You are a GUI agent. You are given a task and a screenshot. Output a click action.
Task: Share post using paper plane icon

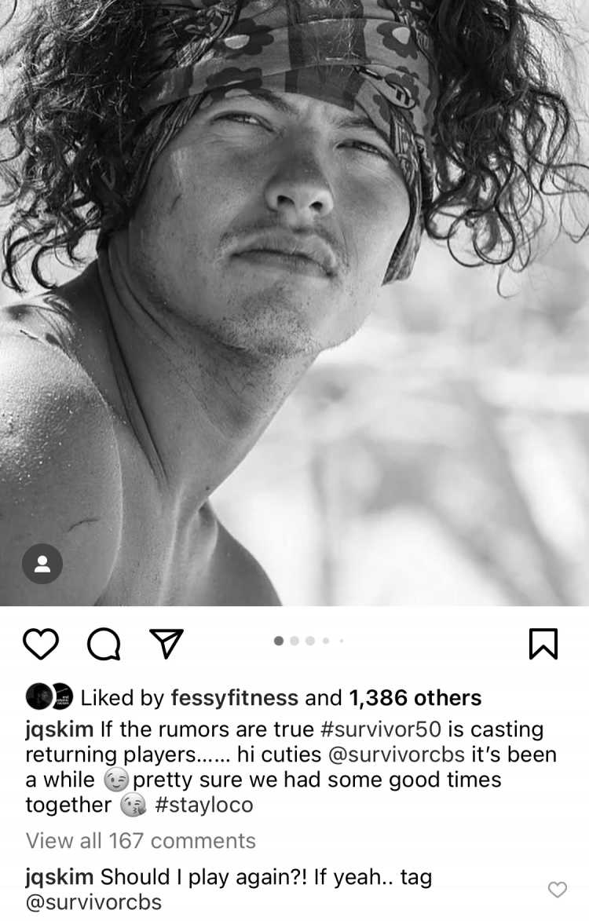(166, 644)
